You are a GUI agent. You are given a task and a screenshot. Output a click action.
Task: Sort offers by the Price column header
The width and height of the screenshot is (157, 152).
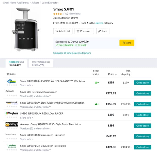click(112, 74)
